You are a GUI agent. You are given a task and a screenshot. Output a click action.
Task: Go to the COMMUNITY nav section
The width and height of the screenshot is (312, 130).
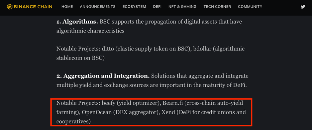pyautogui.click(x=250, y=7)
